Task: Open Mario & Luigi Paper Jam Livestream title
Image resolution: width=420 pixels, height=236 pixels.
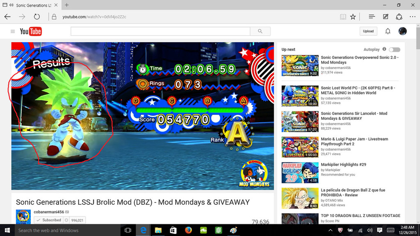Action: pyautogui.click(x=354, y=141)
